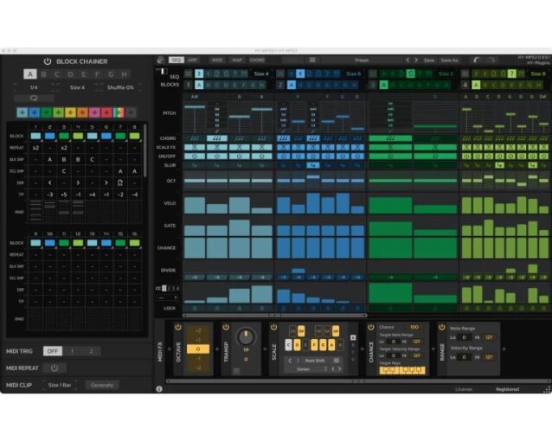Toggle the Octave MIDI FX power icon
The height and width of the screenshot is (441, 552).
click(x=178, y=328)
